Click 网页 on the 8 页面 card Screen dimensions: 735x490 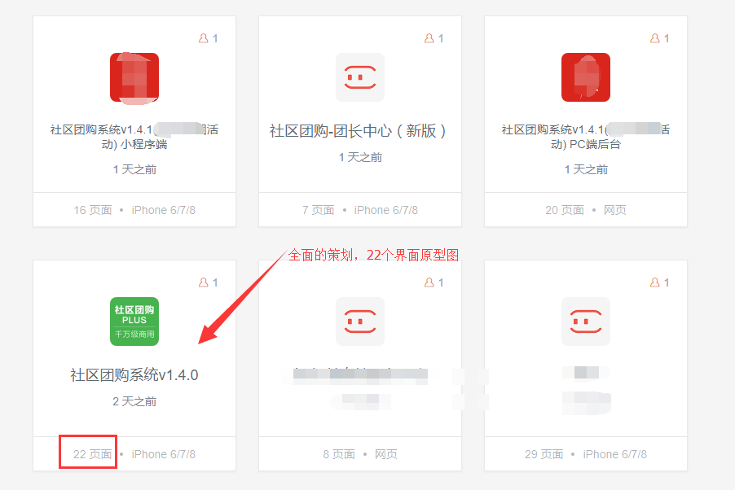386,454
